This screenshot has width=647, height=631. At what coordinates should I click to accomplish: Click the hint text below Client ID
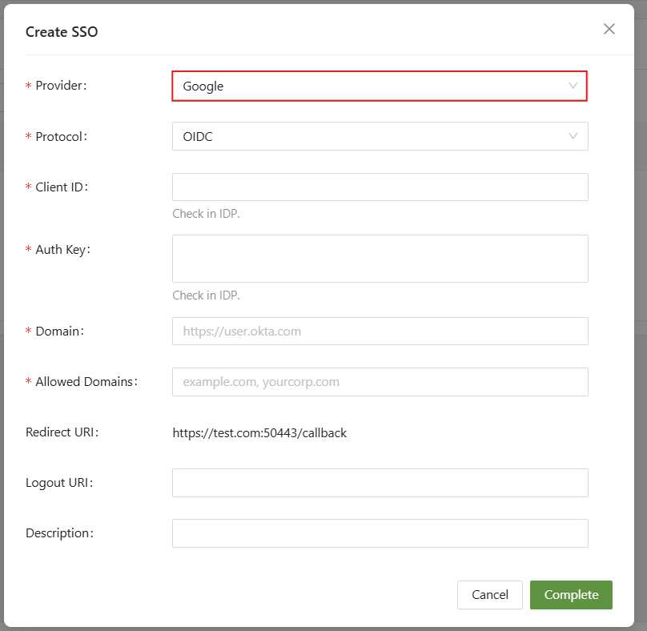tap(206, 214)
